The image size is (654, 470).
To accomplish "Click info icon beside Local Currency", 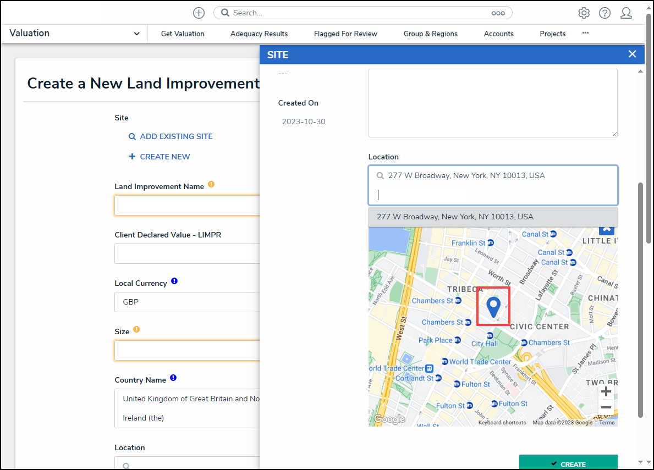I will click(174, 281).
